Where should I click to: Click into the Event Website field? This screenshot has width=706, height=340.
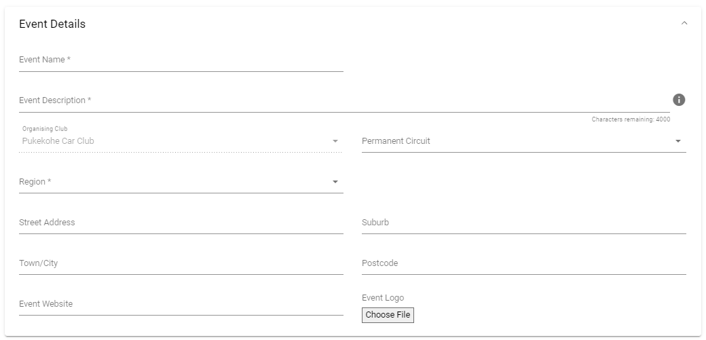click(x=181, y=304)
